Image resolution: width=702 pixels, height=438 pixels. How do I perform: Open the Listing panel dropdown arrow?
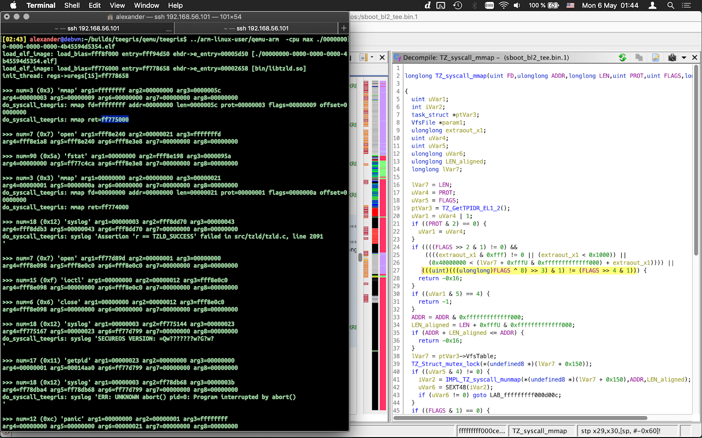click(372, 57)
